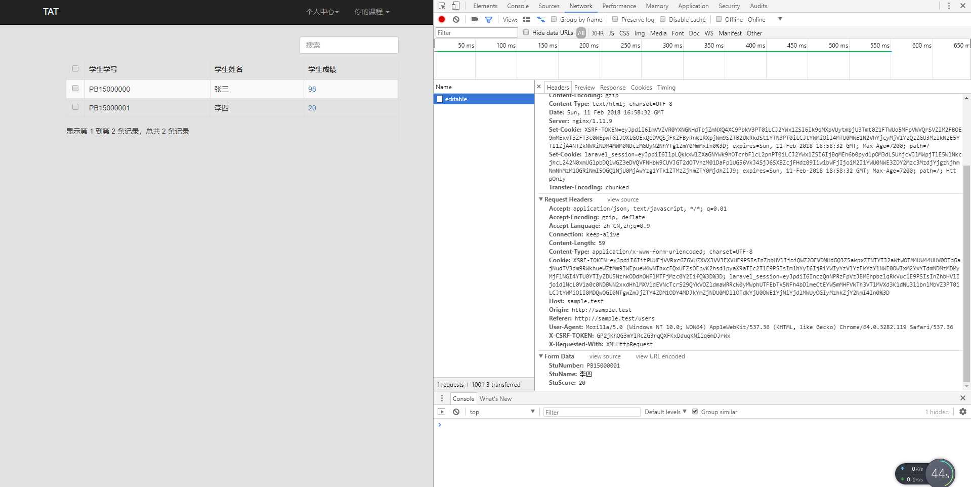The image size is (971, 487).
Task: Edit score 20 for 李四
Action: click(x=312, y=108)
